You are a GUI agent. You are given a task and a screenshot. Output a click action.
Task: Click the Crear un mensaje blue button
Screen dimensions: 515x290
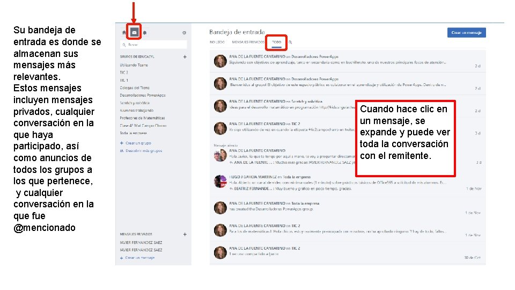[x=466, y=33]
